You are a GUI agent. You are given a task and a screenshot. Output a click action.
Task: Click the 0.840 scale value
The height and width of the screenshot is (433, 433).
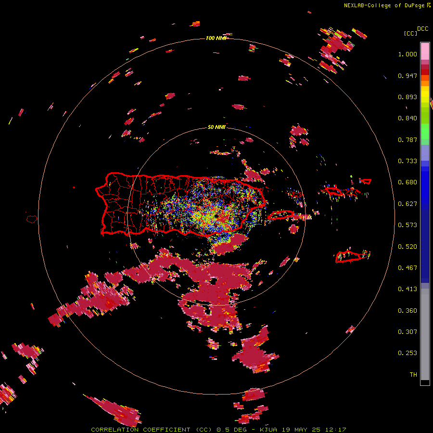408,118
